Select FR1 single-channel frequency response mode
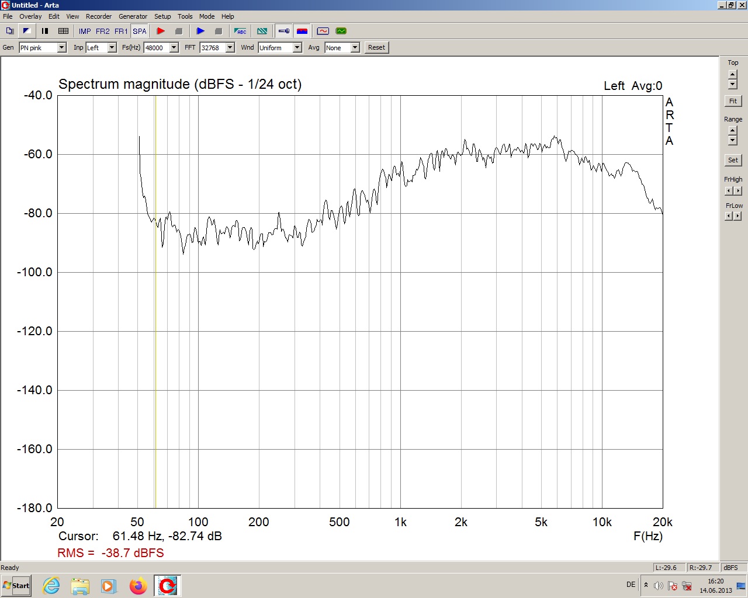This screenshot has height=598, width=748. (x=121, y=31)
